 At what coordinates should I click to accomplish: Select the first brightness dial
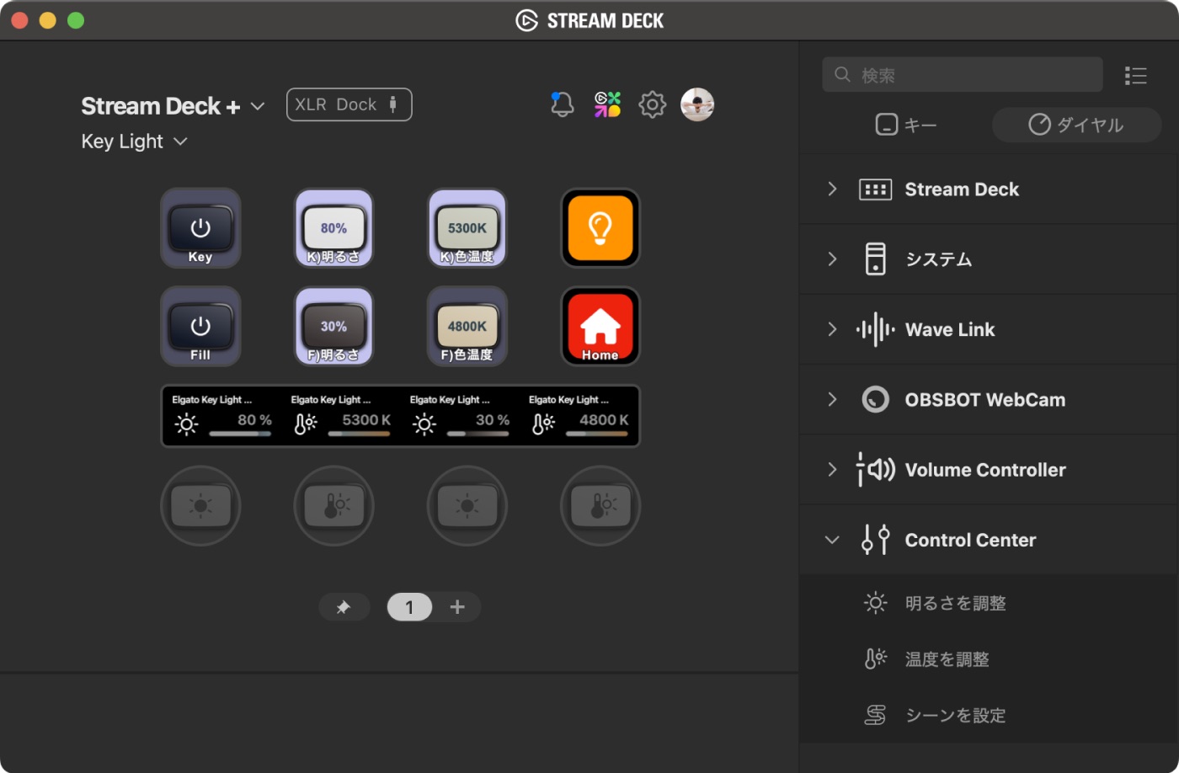point(200,506)
